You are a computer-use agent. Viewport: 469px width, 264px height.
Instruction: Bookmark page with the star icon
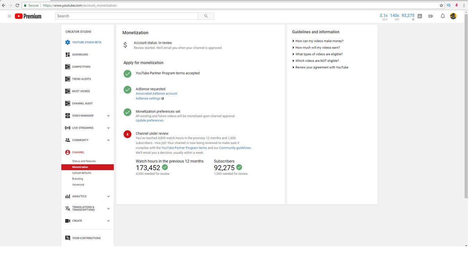[441, 5]
